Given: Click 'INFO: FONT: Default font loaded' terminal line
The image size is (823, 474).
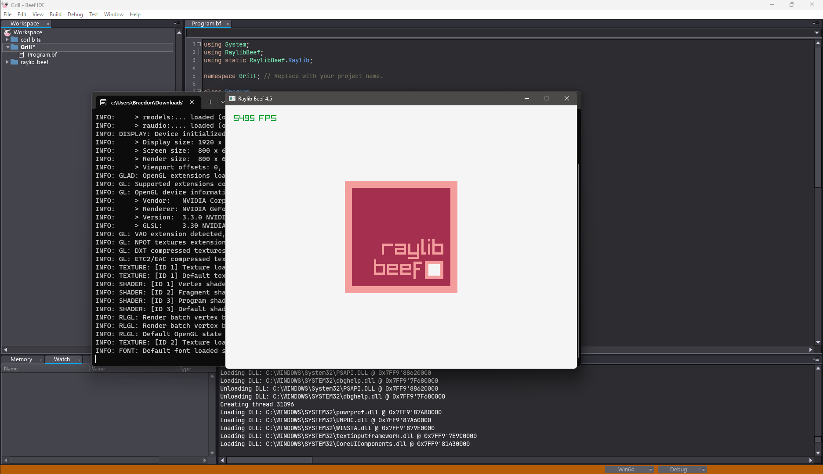Looking at the screenshot, I should [160, 351].
